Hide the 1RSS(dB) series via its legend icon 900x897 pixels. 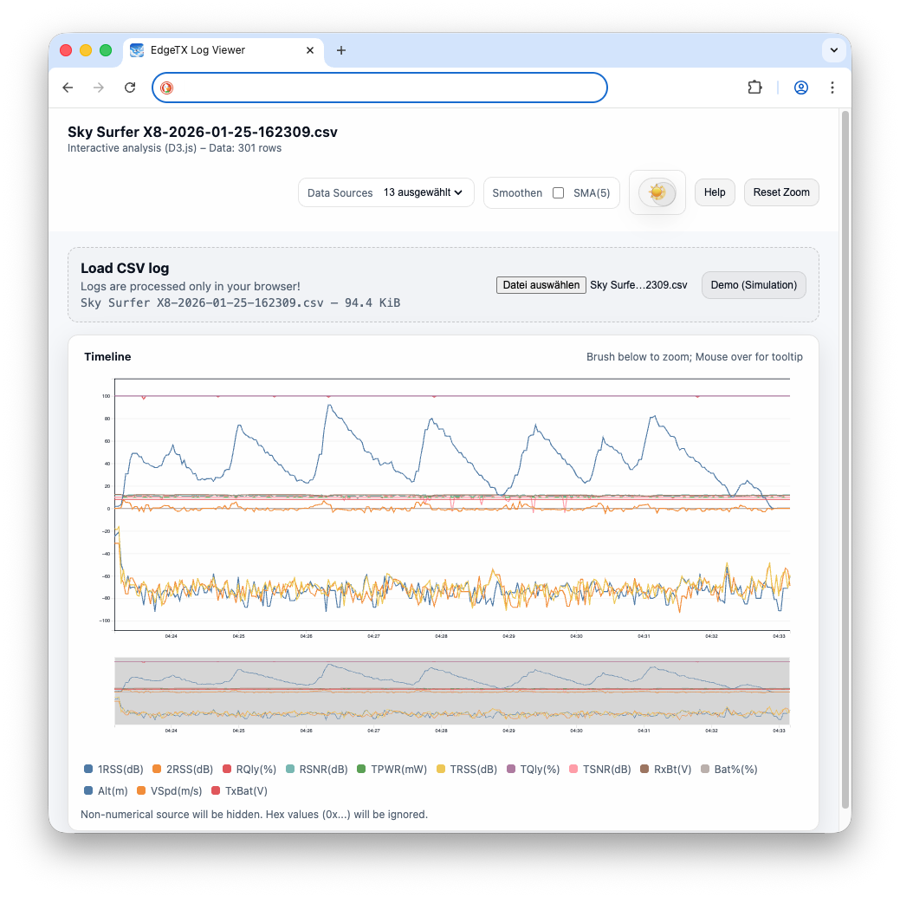(87, 769)
